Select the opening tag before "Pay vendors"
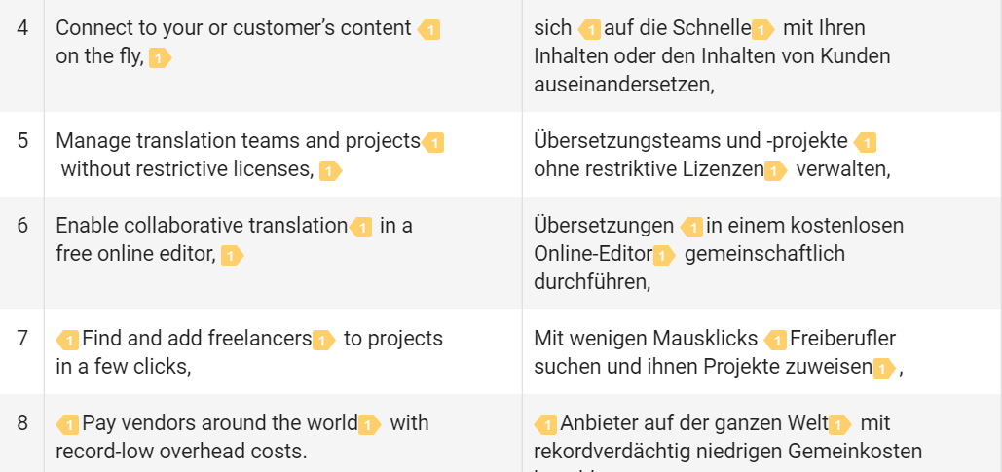This screenshot has height=472, width=1002. (x=68, y=424)
